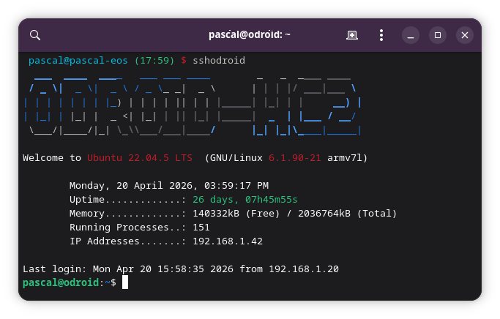500x319 pixels.
Task: Click the window title "pascal@odroid: ~"
Action: click(x=250, y=34)
